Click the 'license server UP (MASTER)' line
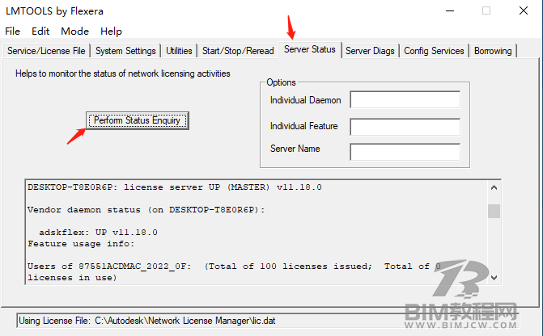Screen dimensions: 543x336 click(175, 187)
